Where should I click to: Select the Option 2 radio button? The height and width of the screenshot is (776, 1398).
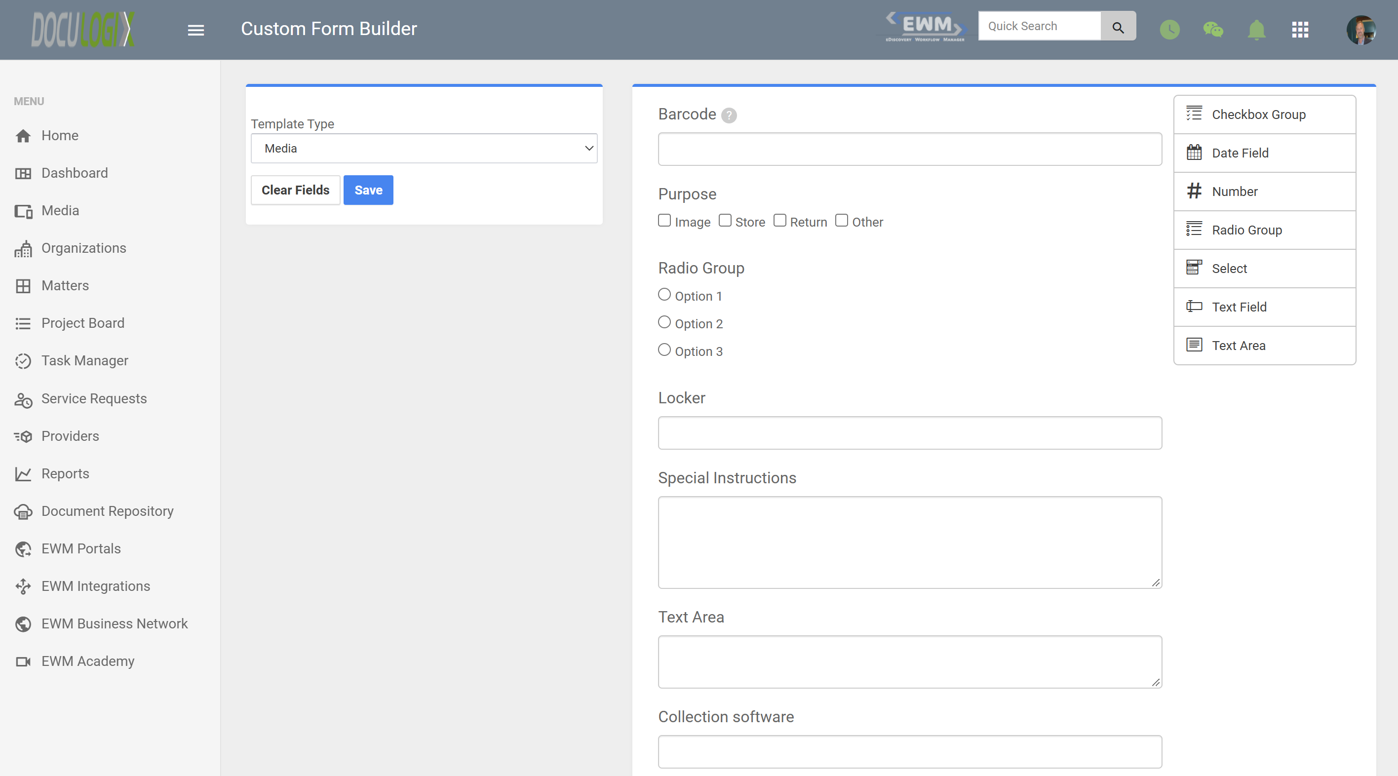(x=664, y=322)
